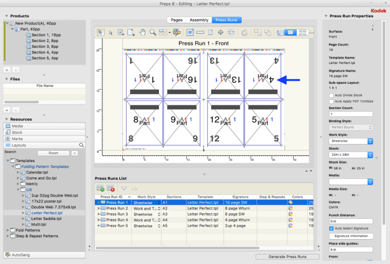Click the delete press run icon

click(x=111, y=188)
